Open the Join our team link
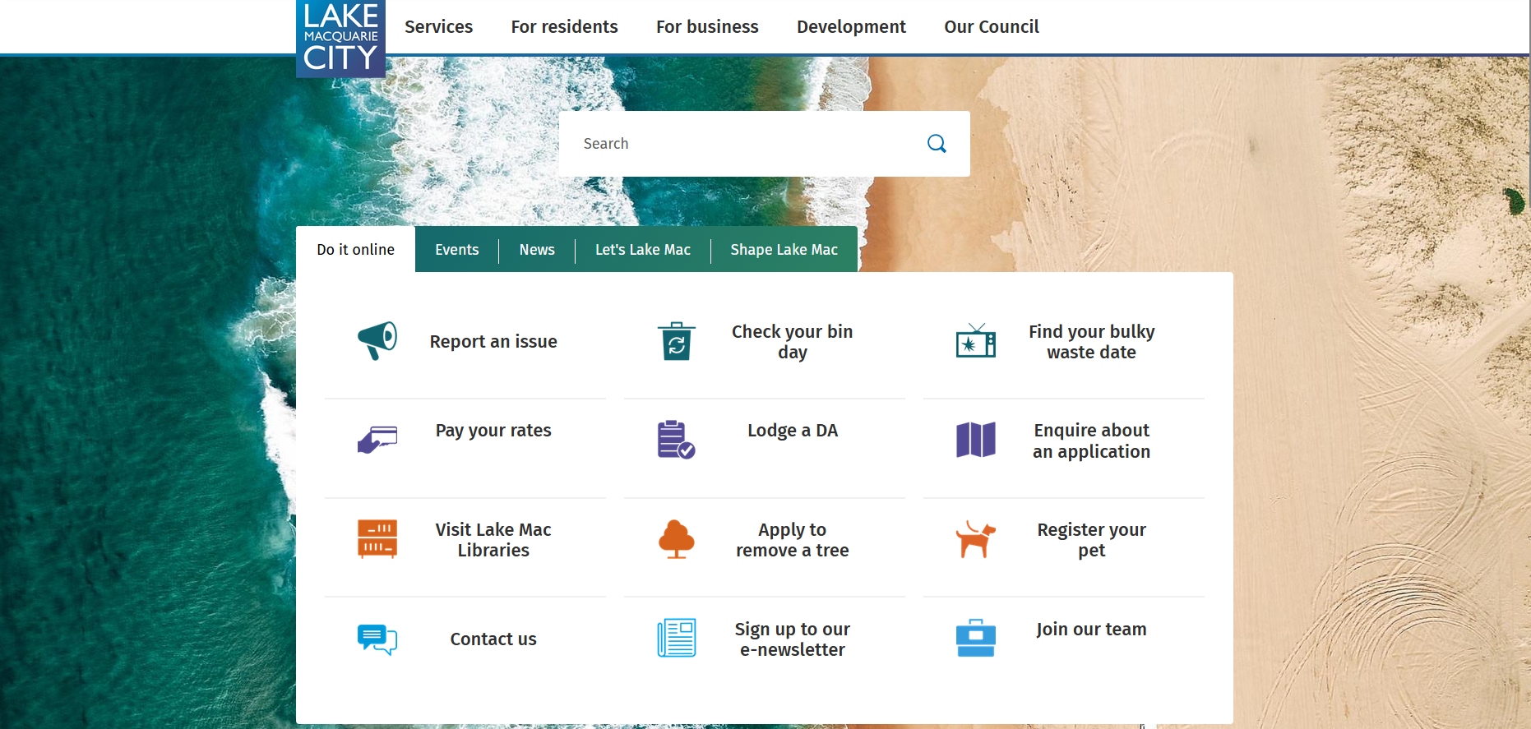The image size is (1531, 729). pos(1092,630)
